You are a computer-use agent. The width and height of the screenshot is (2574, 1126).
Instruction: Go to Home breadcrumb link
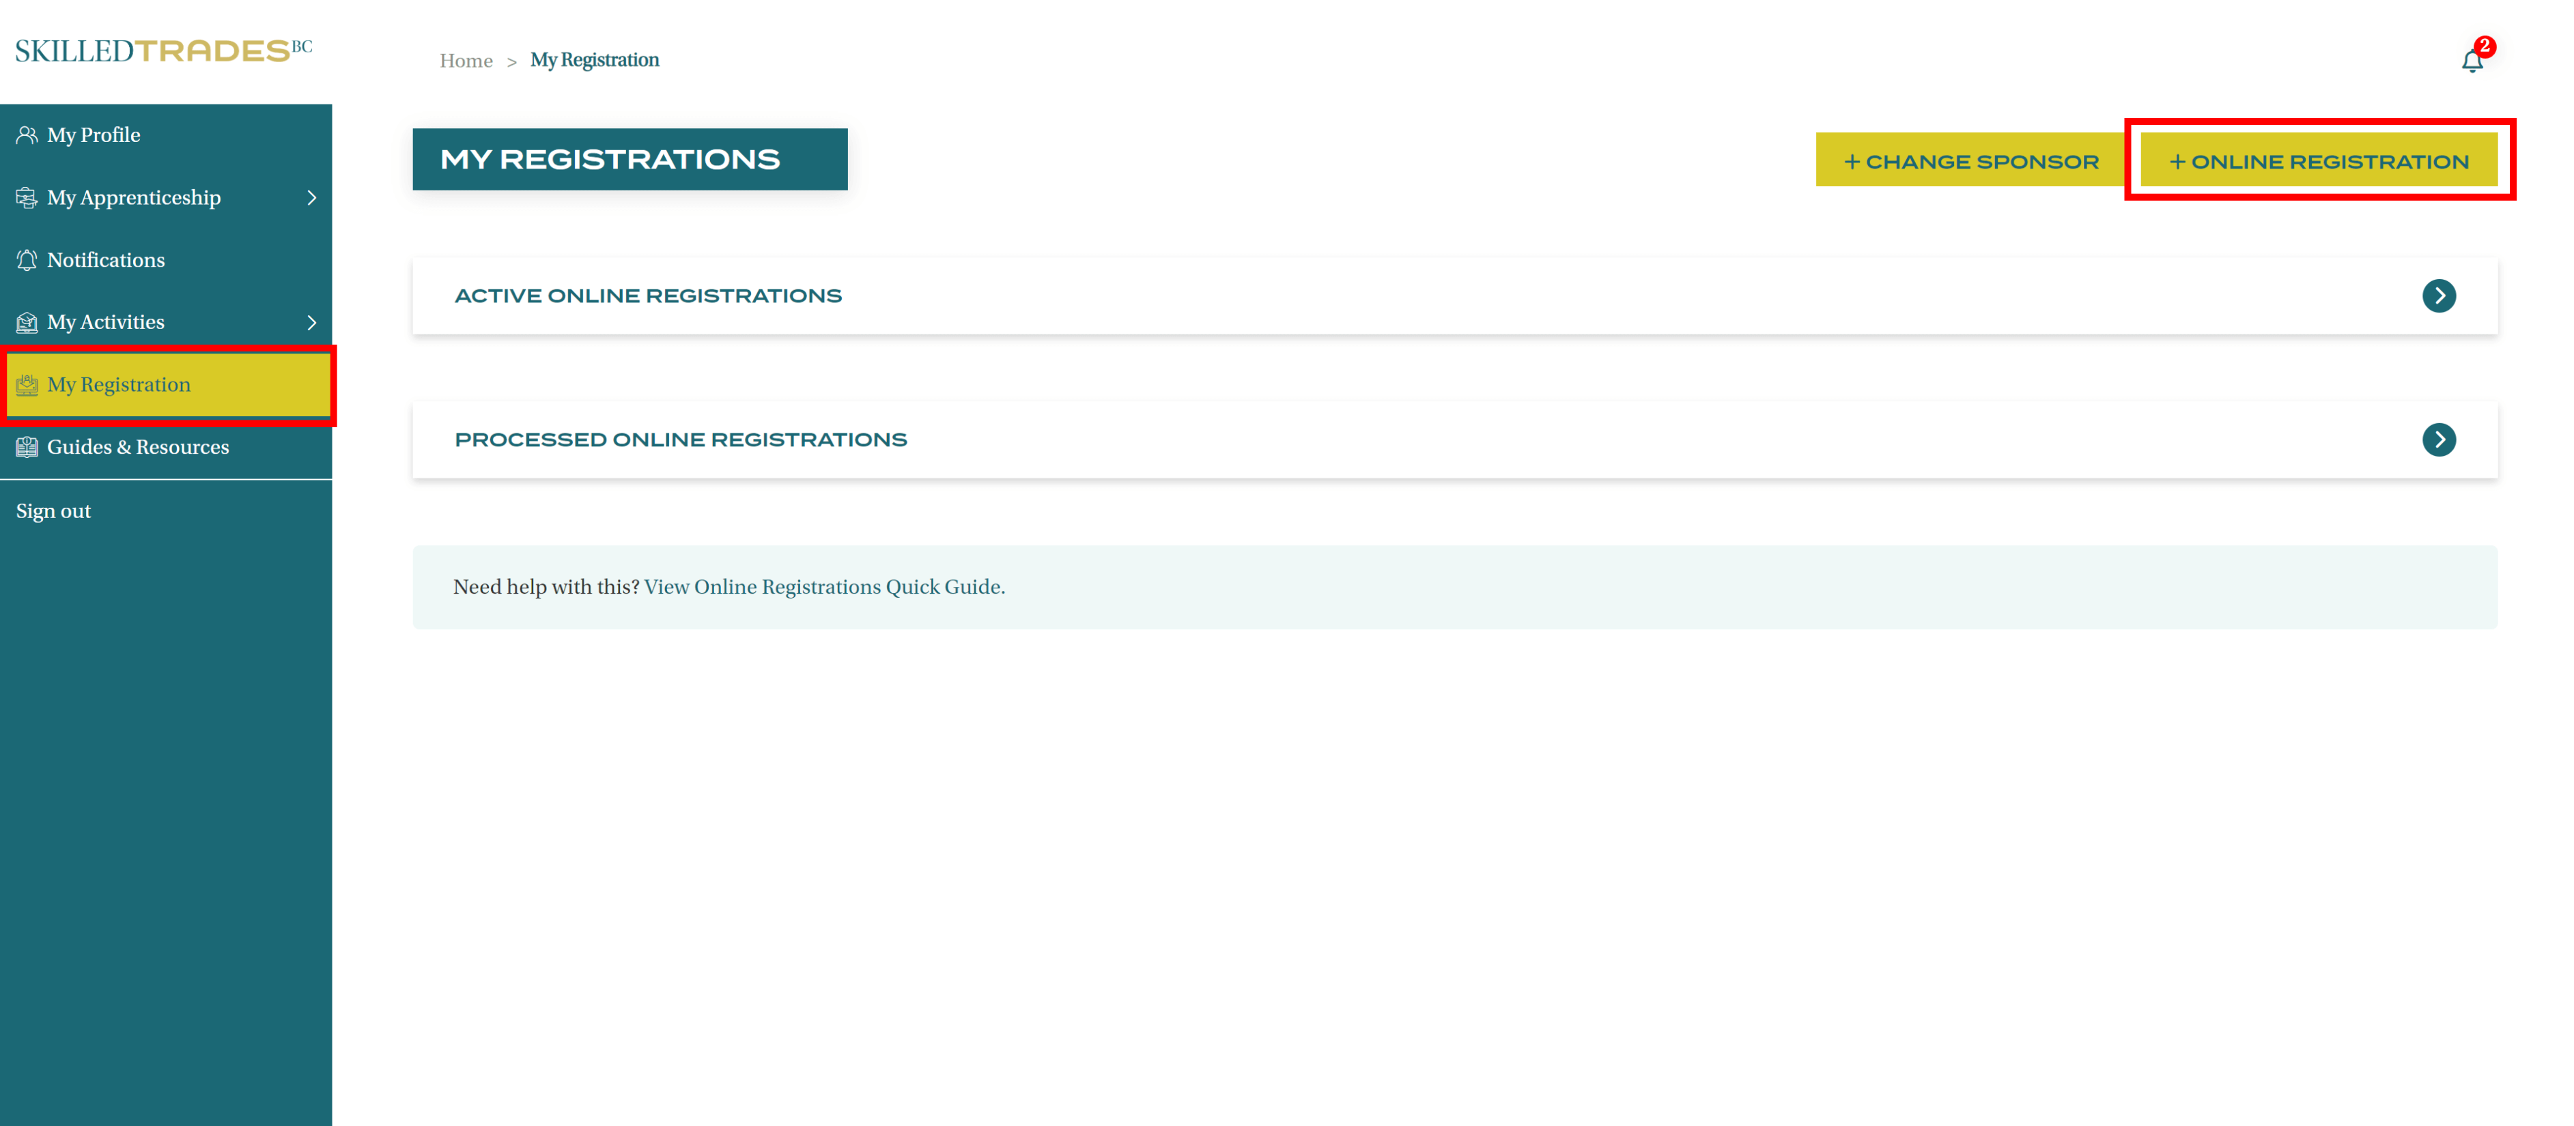click(466, 61)
